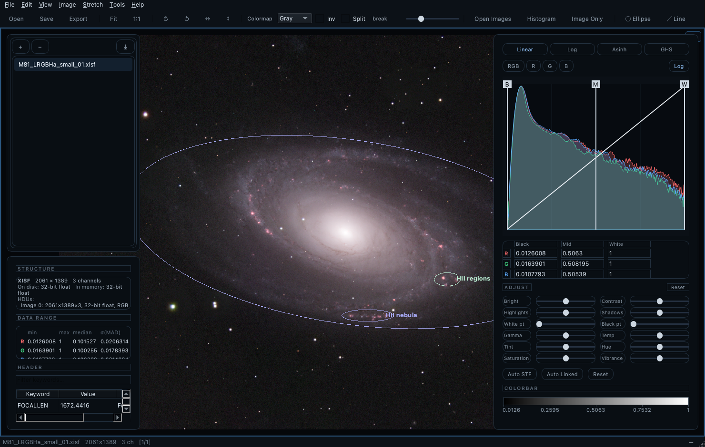The height and width of the screenshot is (447, 705).
Task: Click the Export toolbar button
Action: point(78,19)
